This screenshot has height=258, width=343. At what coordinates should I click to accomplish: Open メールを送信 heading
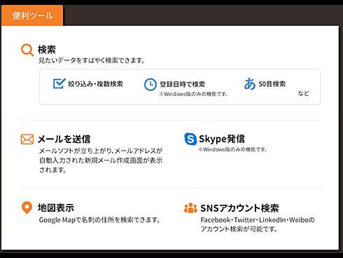pos(64,139)
